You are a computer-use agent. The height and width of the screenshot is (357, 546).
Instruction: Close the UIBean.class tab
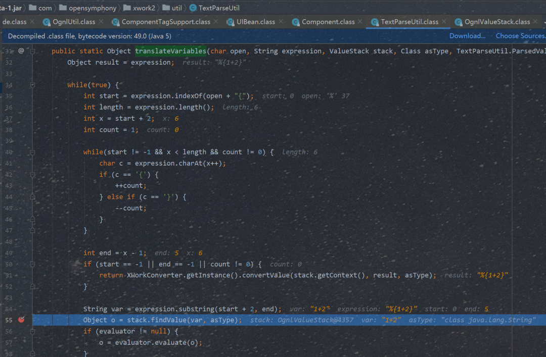coord(281,22)
